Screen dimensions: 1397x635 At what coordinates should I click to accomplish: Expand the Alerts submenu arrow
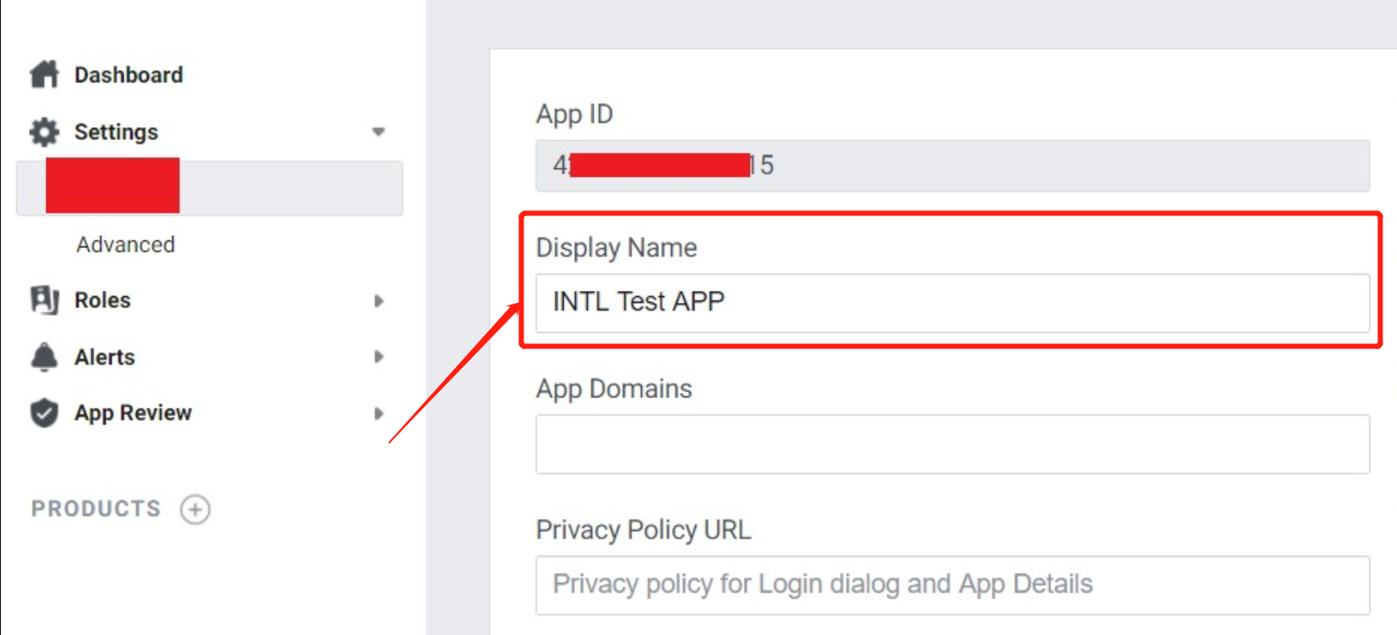[x=378, y=357]
